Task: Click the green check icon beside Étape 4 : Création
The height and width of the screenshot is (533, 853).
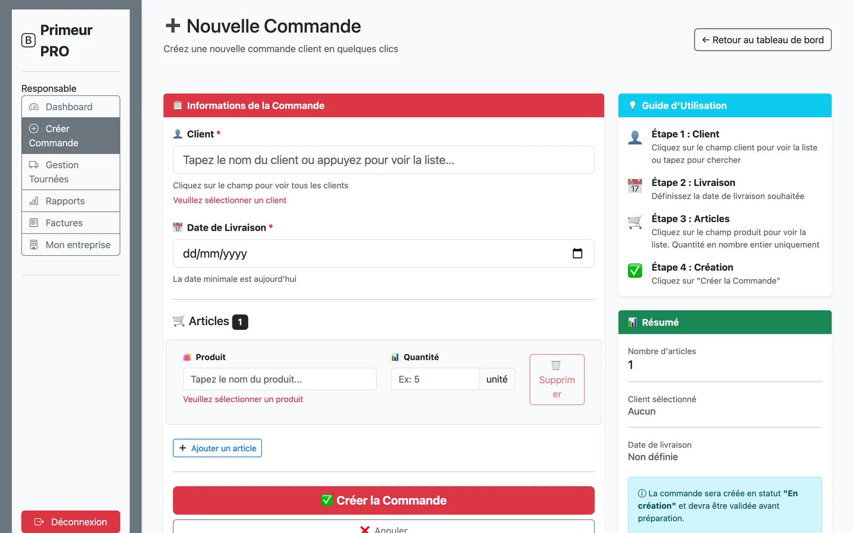Action: 635,270
